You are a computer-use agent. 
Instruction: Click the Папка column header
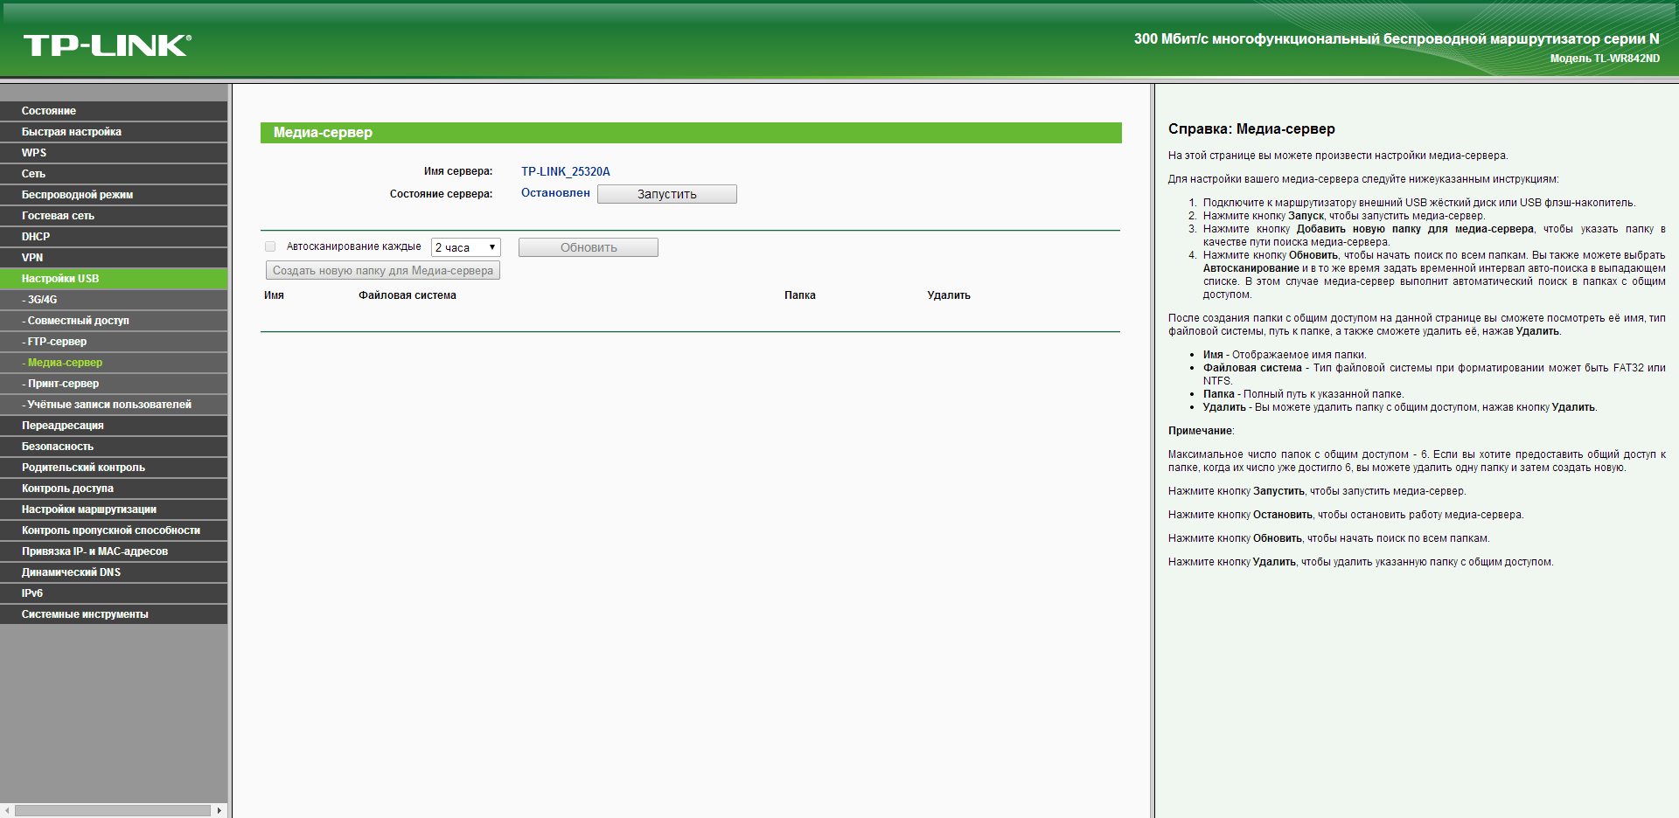pos(800,295)
